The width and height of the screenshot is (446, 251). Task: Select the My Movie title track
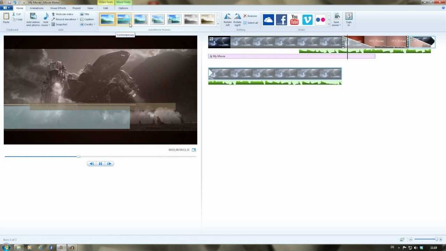click(x=292, y=56)
